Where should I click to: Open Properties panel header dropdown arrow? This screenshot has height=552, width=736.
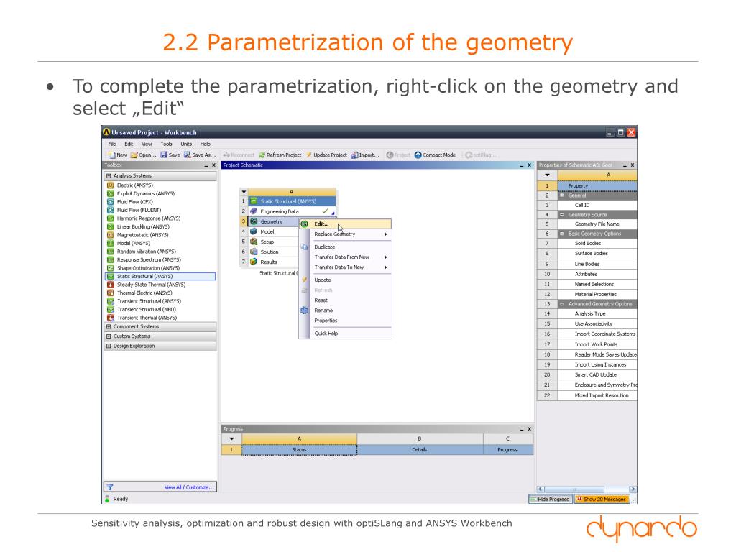click(547, 175)
